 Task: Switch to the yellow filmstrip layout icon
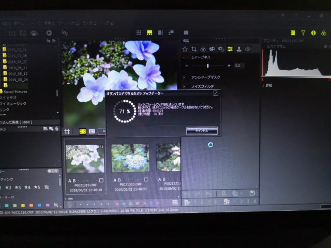point(149,33)
